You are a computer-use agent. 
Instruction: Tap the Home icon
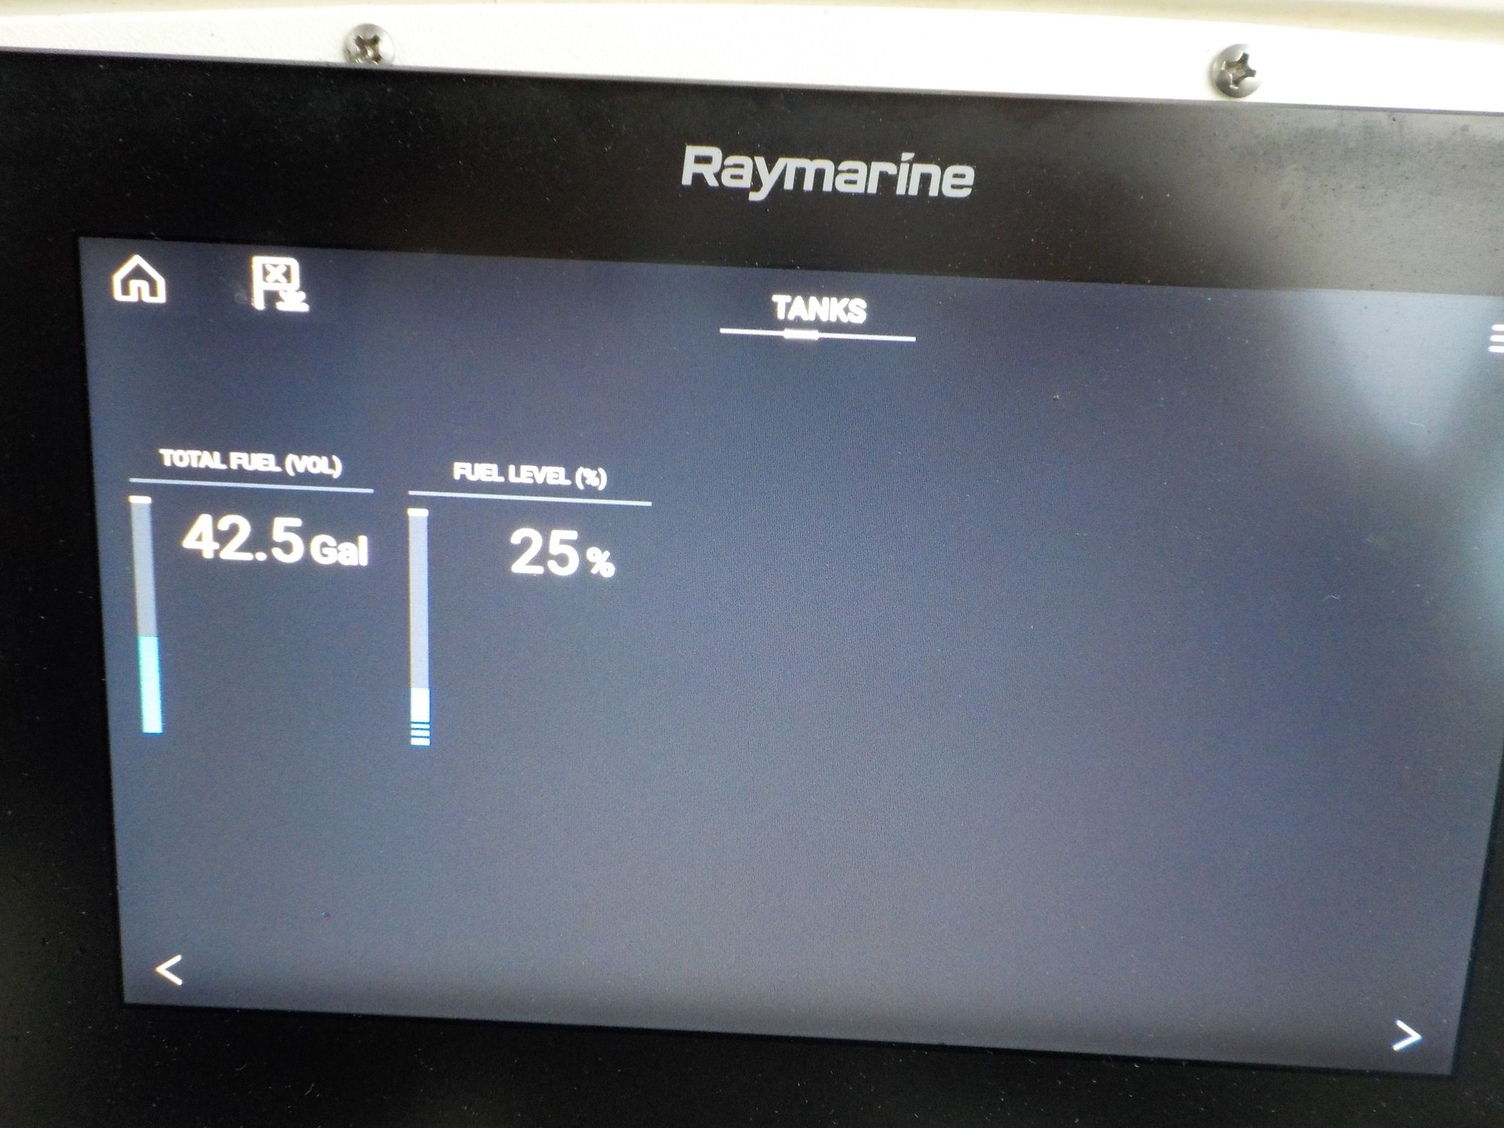139,279
